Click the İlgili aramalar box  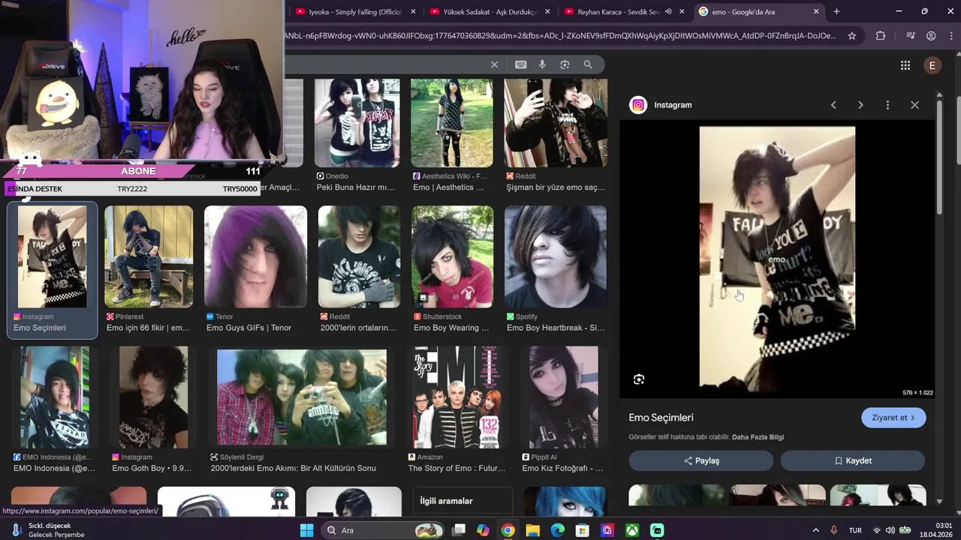coord(463,501)
